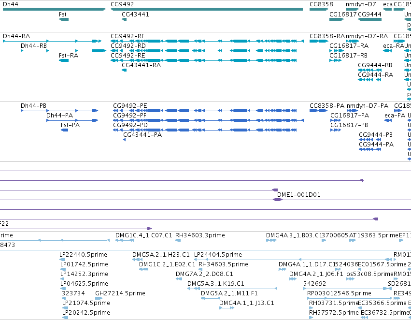Click the RH57572.5prime EST label

point(334,313)
